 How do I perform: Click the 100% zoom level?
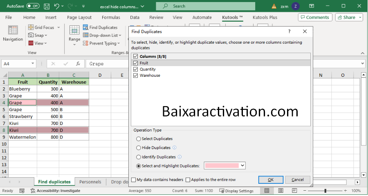tap(356, 191)
